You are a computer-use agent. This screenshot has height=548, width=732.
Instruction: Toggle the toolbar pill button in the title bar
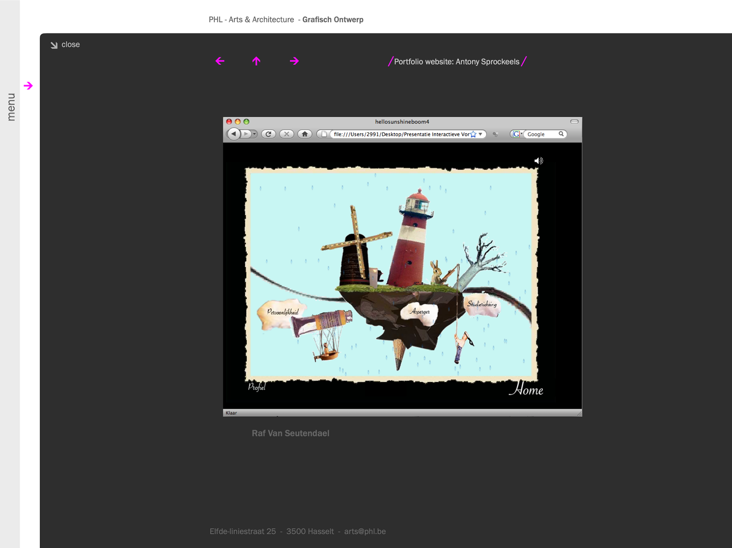(574, 122)
